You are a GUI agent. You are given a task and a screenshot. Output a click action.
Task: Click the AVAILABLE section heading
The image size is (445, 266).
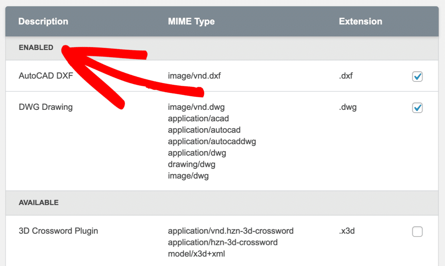pos(39,202)
